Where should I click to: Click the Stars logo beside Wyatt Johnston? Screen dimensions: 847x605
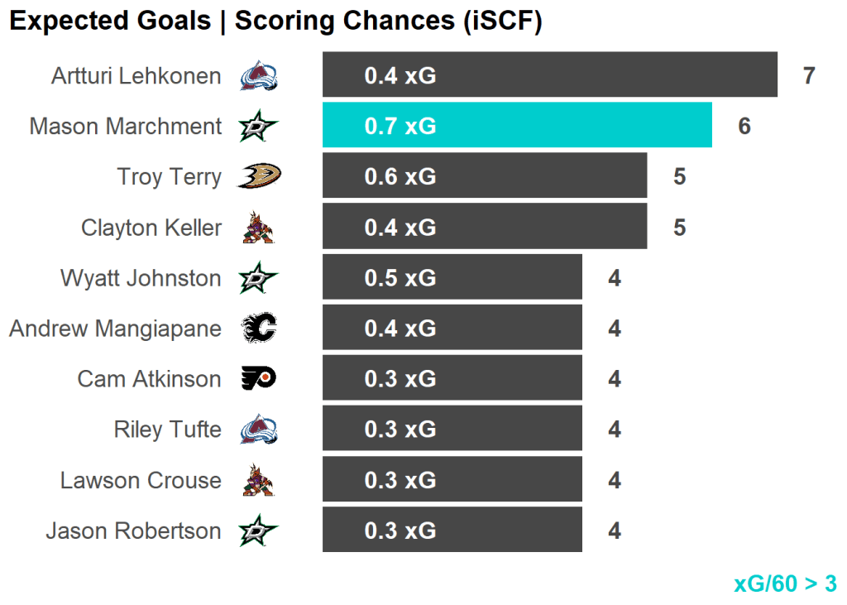click(x=258, y=278)
